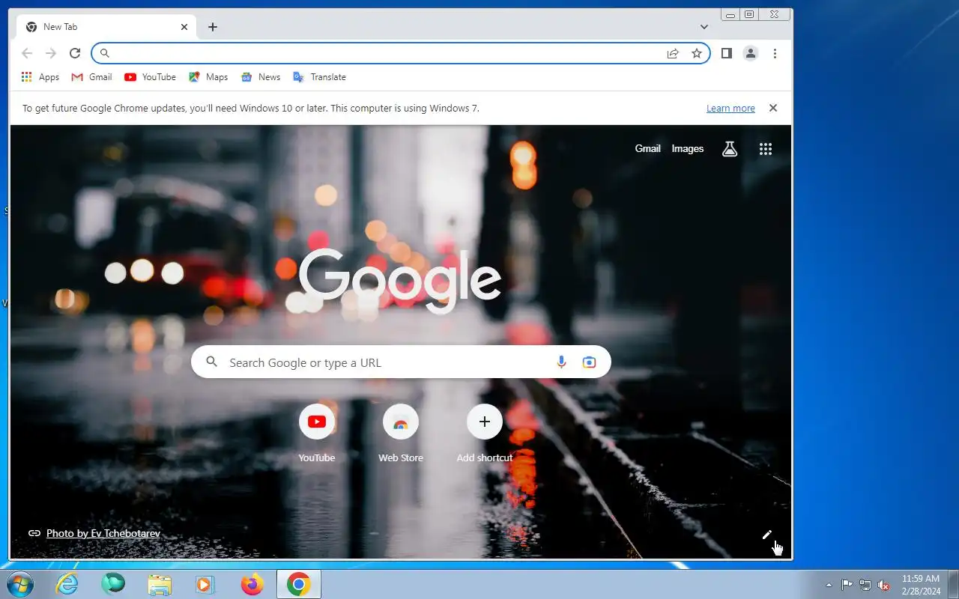The image size is (959, 599).
Task: Open a new tab with plus button
Action: tap(213, 27)
